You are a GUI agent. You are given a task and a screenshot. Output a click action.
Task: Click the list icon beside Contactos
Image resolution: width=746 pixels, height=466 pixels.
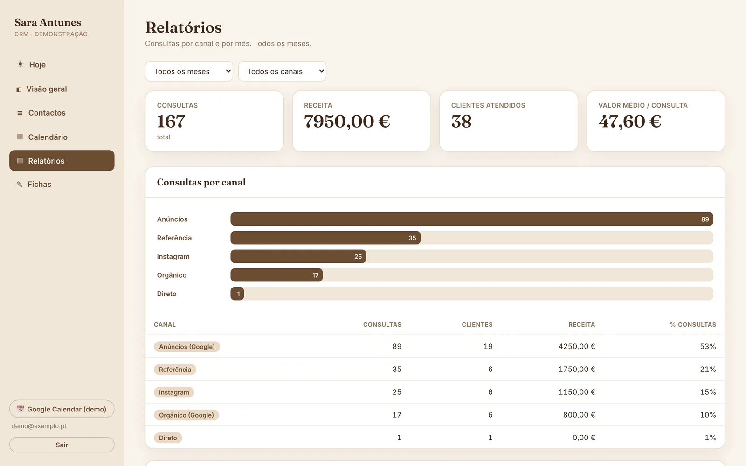click(20, 113)
